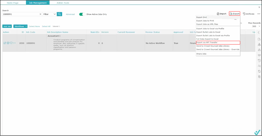Click the Add Job button
262x136 pixels.
point(7,26)
